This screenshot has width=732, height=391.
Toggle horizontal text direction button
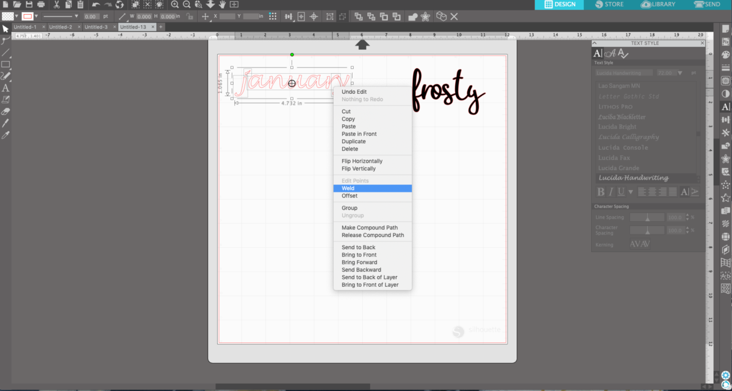[x=684, y=192]
